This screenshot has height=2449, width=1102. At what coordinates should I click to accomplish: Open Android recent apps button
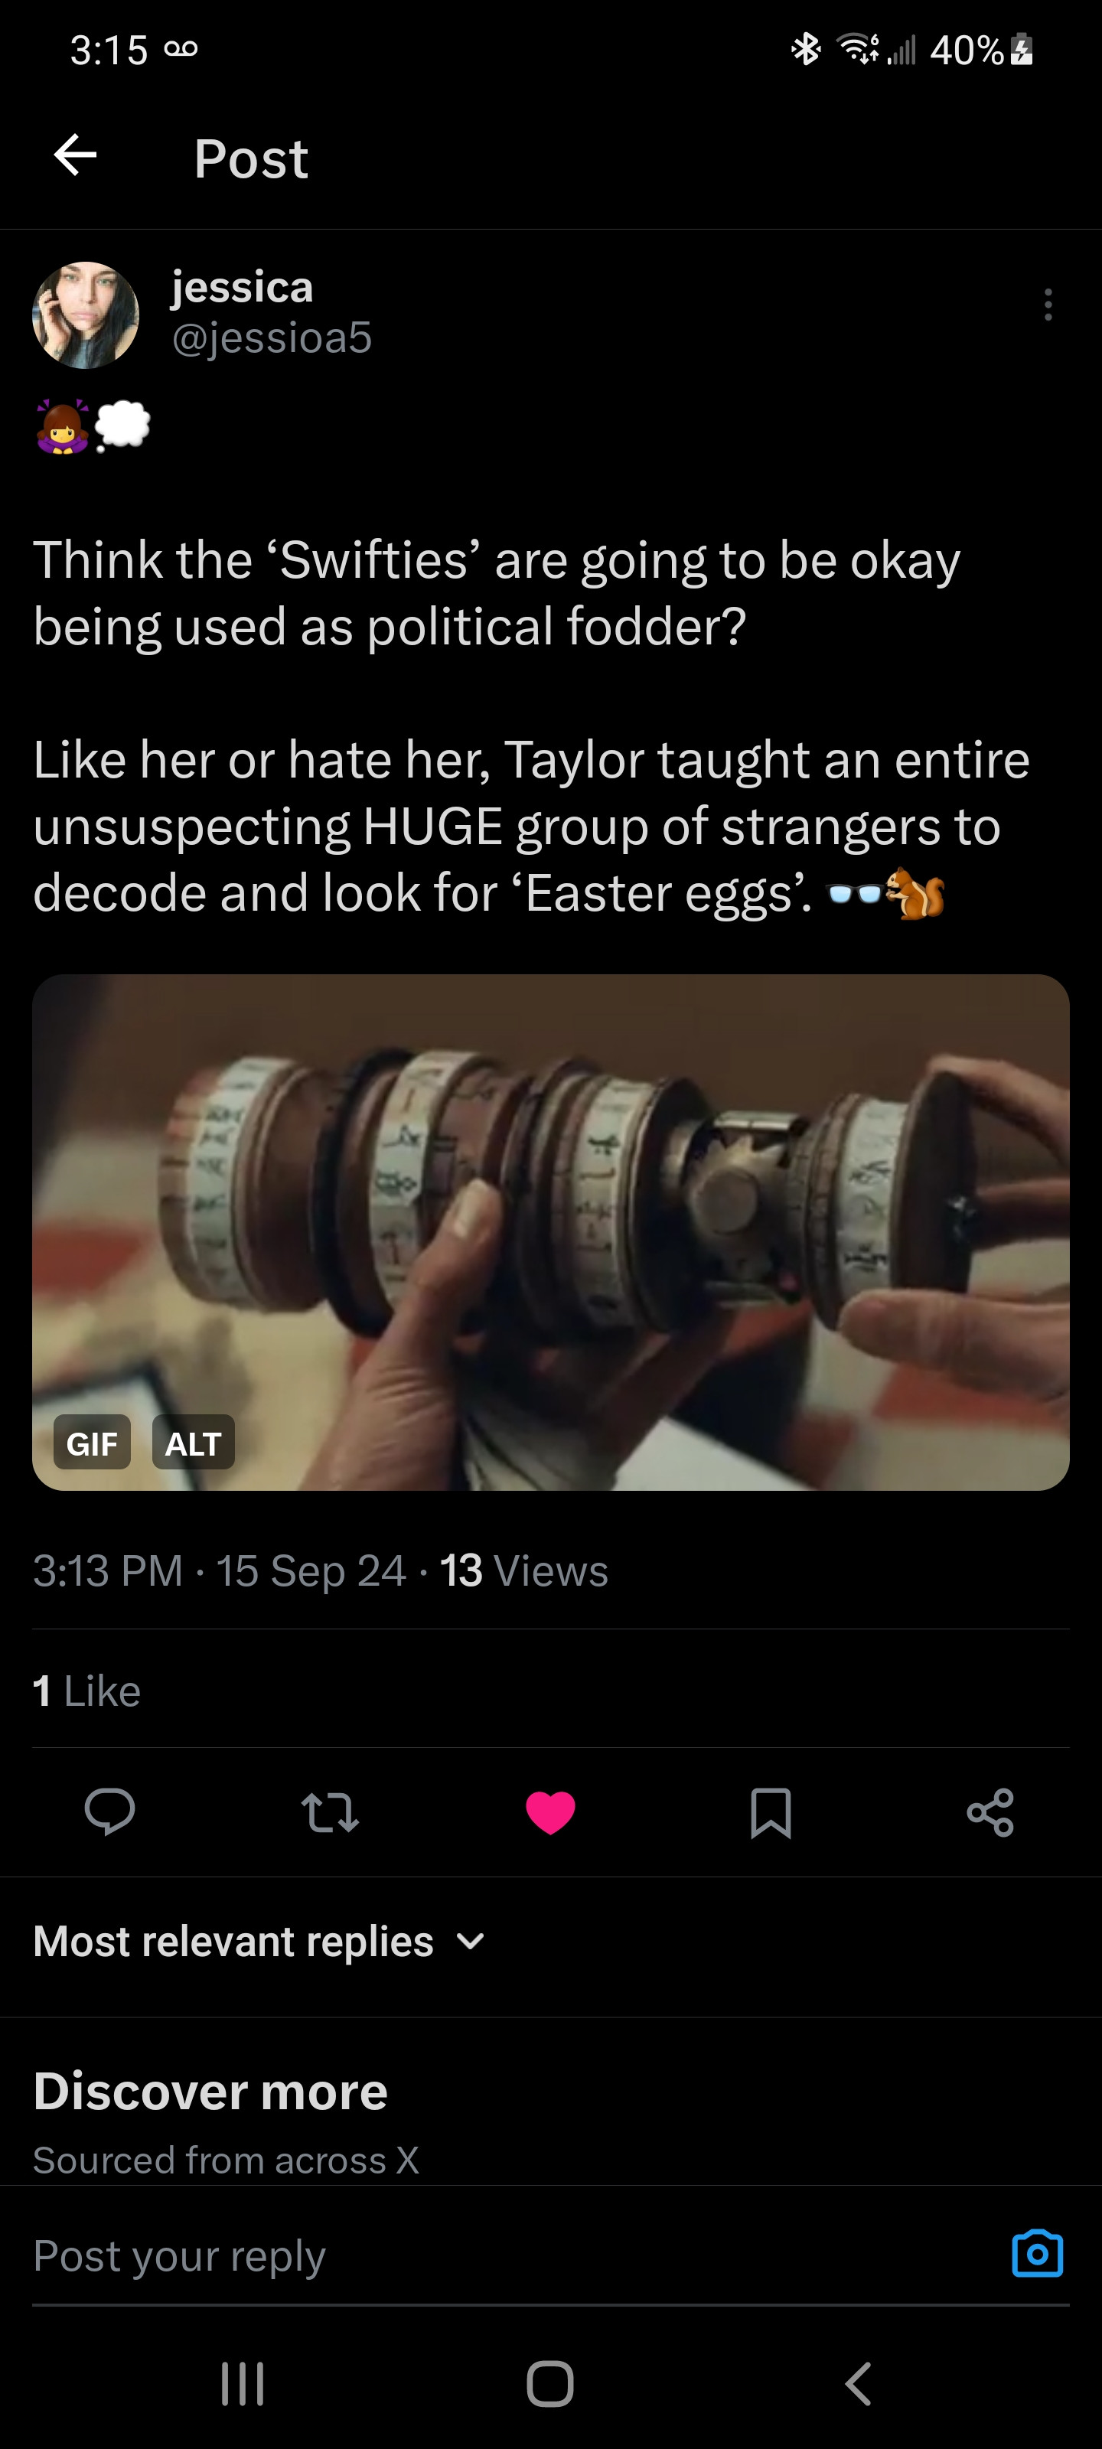click(243, 2383)
